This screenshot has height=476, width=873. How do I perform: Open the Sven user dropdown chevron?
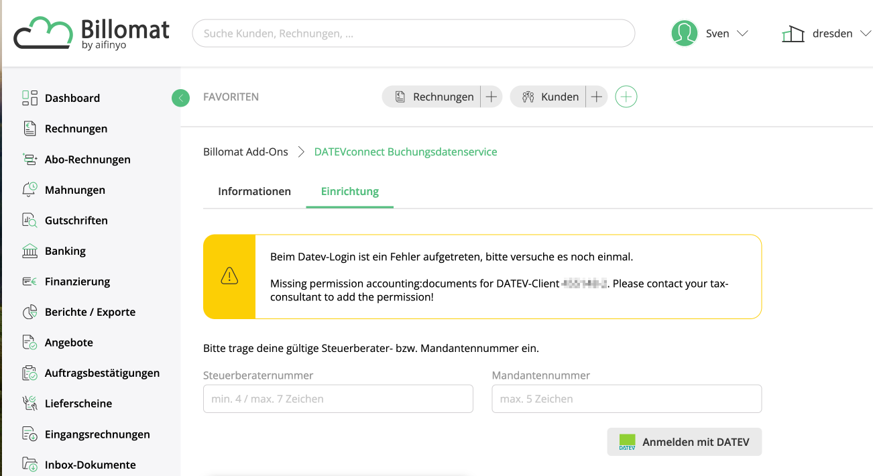pos(742,34)
